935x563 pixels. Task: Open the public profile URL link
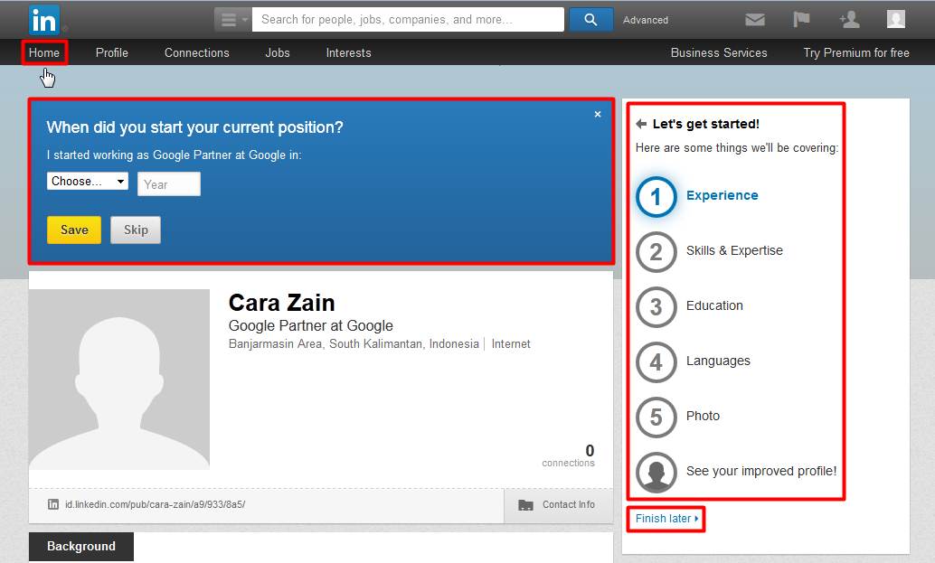(155, 504)
